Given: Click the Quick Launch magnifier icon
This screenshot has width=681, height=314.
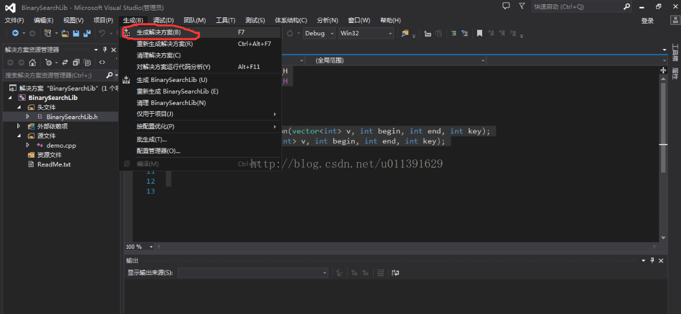Looking at the screenshot, I should click(x=627, y=6).
